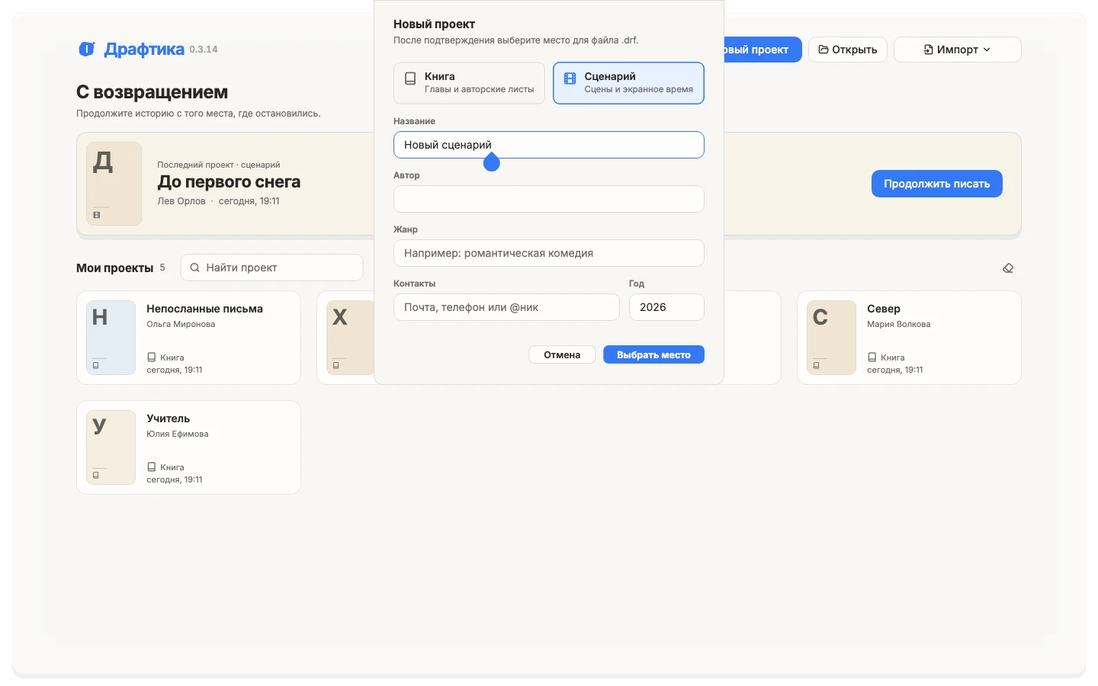Open the Учитель project thumbnail

tap(111, 447)
